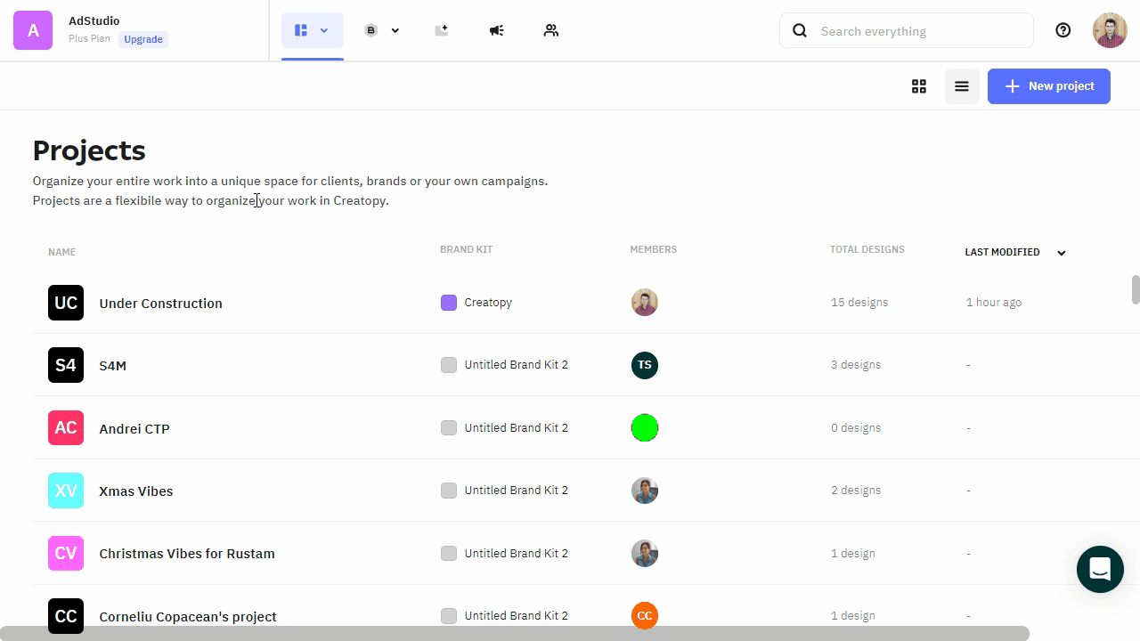Open the live chat support widget
The image size is (1140, 641).
click(1100, 569)
